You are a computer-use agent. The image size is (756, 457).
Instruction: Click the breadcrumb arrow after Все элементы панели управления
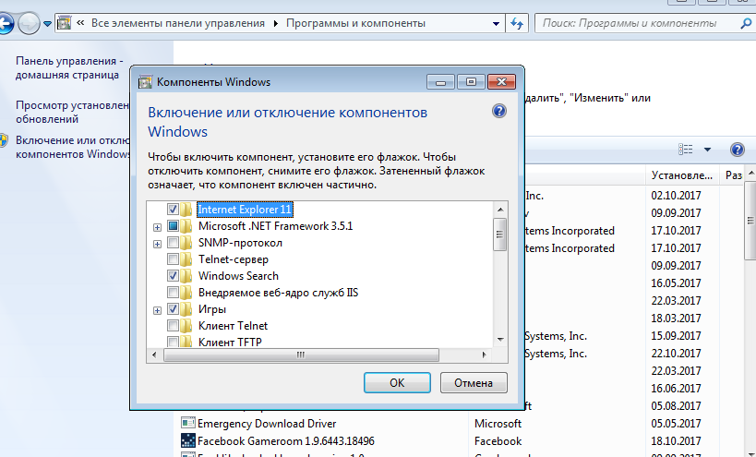(x=275, y=24)
